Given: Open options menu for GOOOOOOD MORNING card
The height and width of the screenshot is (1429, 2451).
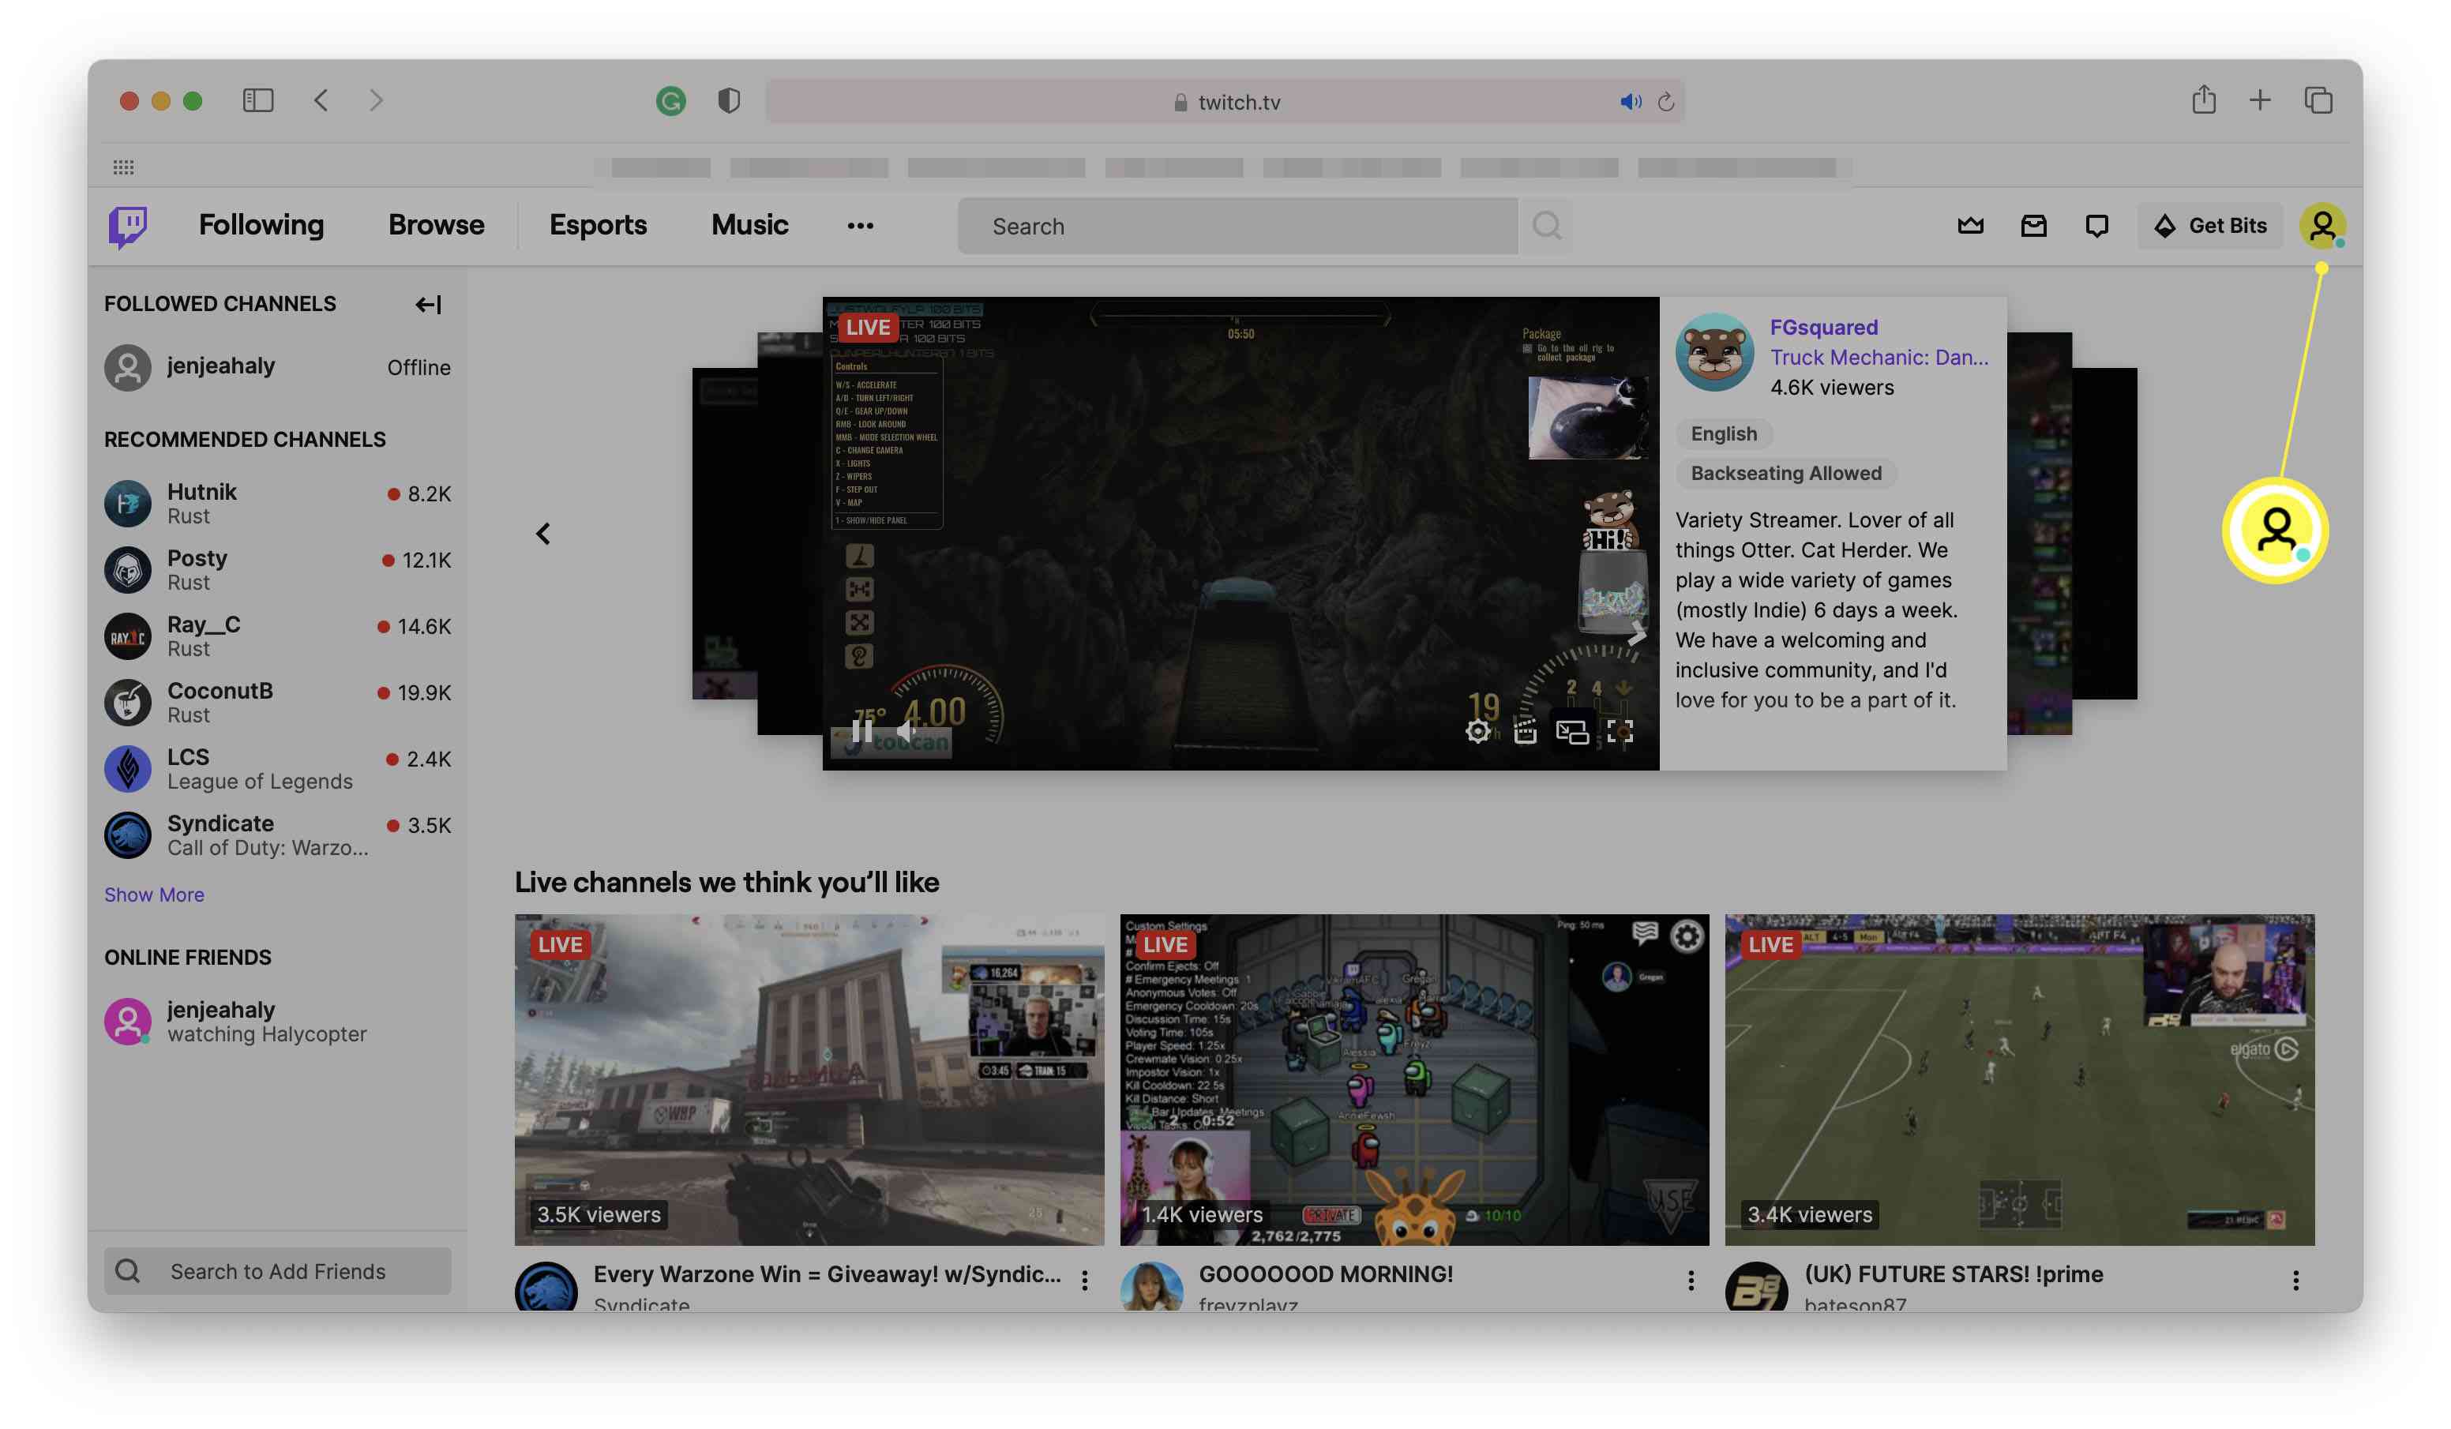Looking at the screenshot, I should tap(1691, 1280).
